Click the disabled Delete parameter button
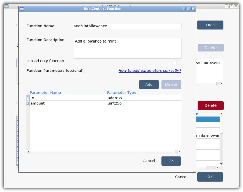The image size is (243, 192). pyautogui.click(x=171, y=85)
